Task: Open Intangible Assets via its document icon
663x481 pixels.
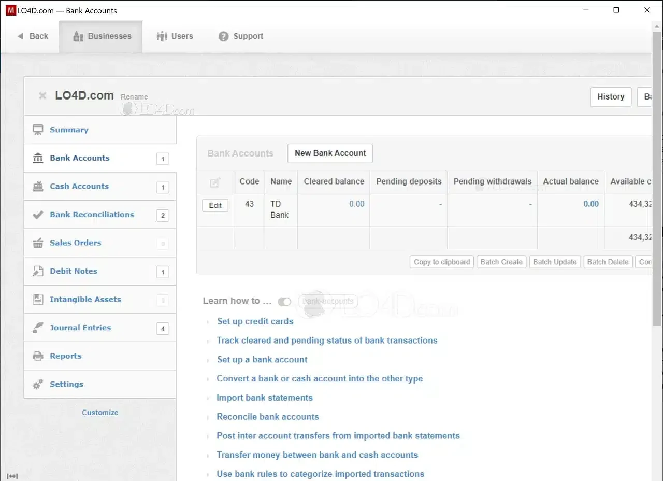Action: [37, 299]
